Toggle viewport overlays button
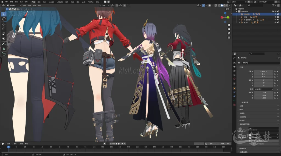281x156 pixels. click(209, 6)
